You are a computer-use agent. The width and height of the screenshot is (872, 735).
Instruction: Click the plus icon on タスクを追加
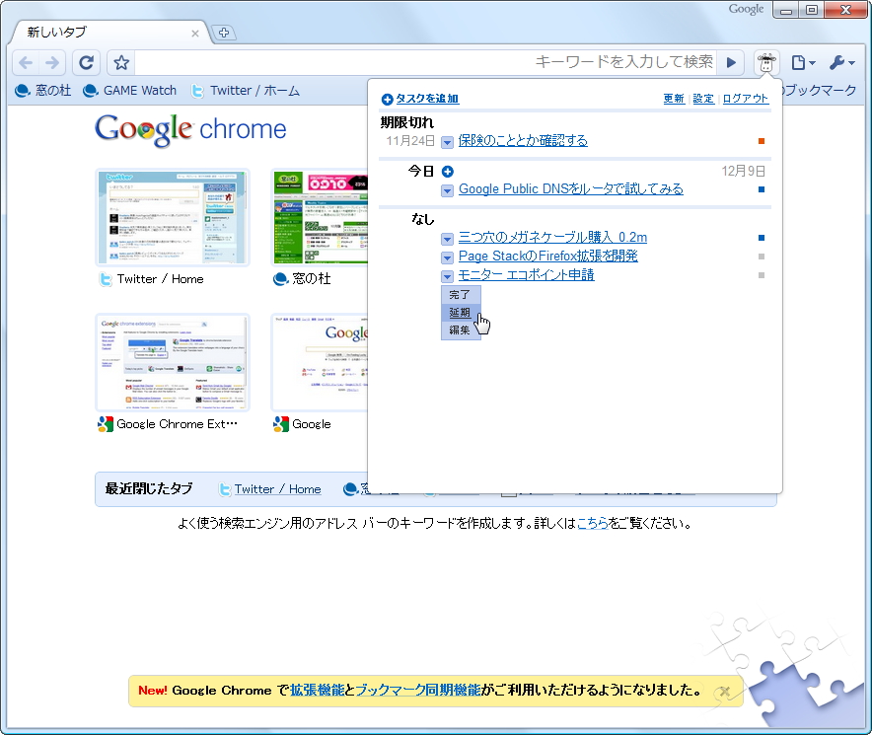[386, 98]
